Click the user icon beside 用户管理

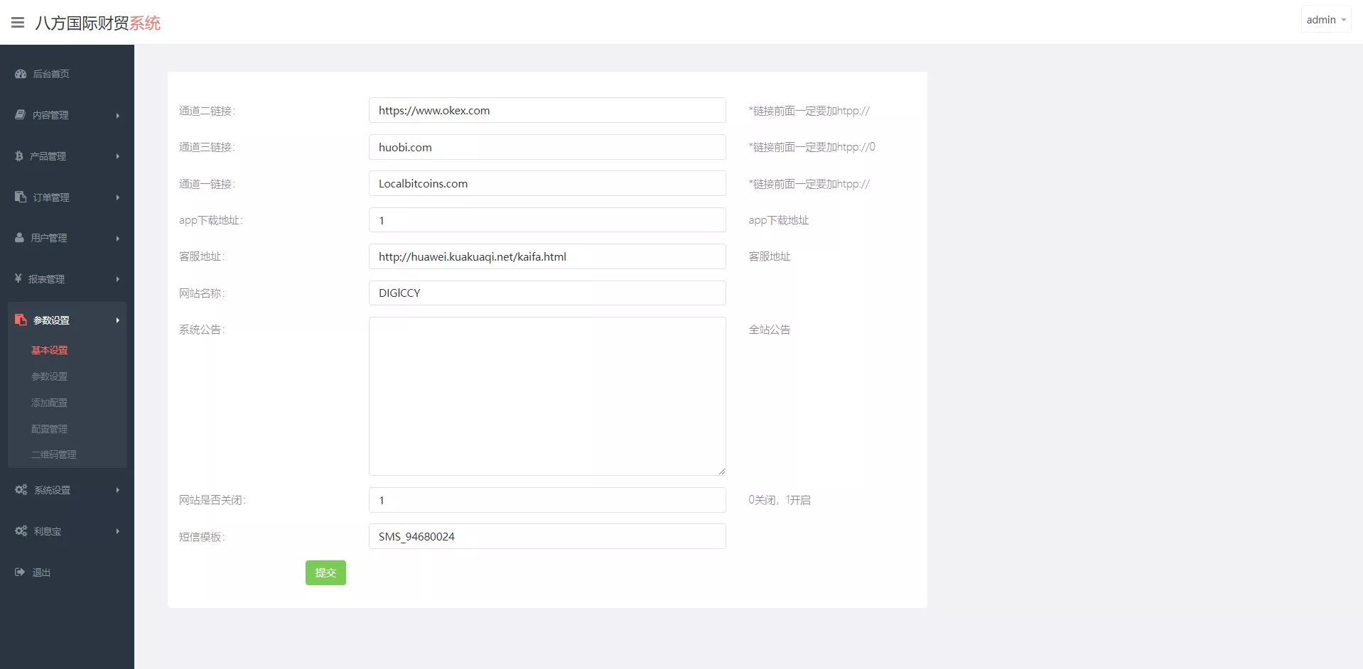tap(20, 238)
